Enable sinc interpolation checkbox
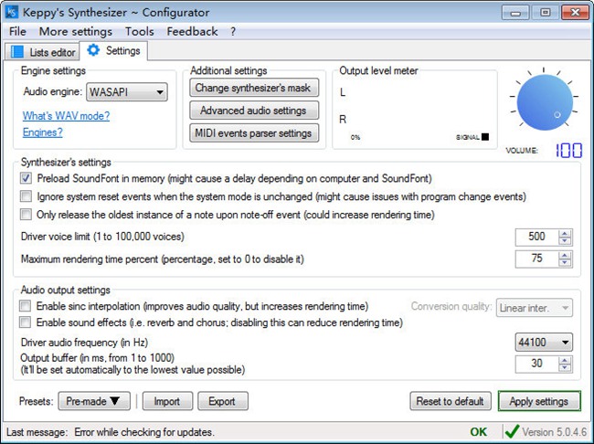Screen dimensions: 594x444 click(x=26, y=306)
